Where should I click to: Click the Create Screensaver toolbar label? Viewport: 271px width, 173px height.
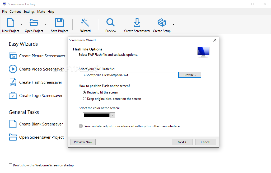[x=137, y=31]
